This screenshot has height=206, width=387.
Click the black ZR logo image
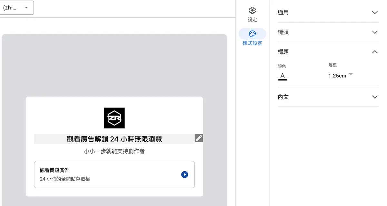tap(114, 118)
